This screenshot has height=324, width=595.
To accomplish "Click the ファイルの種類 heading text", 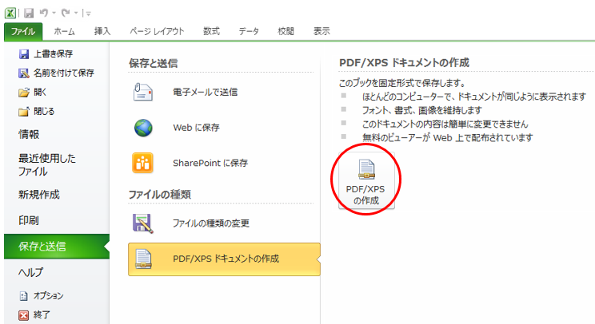I will (x=160, y=195).
